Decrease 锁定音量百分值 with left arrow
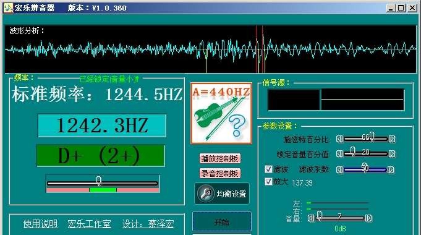The width and height of the screenshot is (421, 235). pyautogui.click(x=339, y=153)
